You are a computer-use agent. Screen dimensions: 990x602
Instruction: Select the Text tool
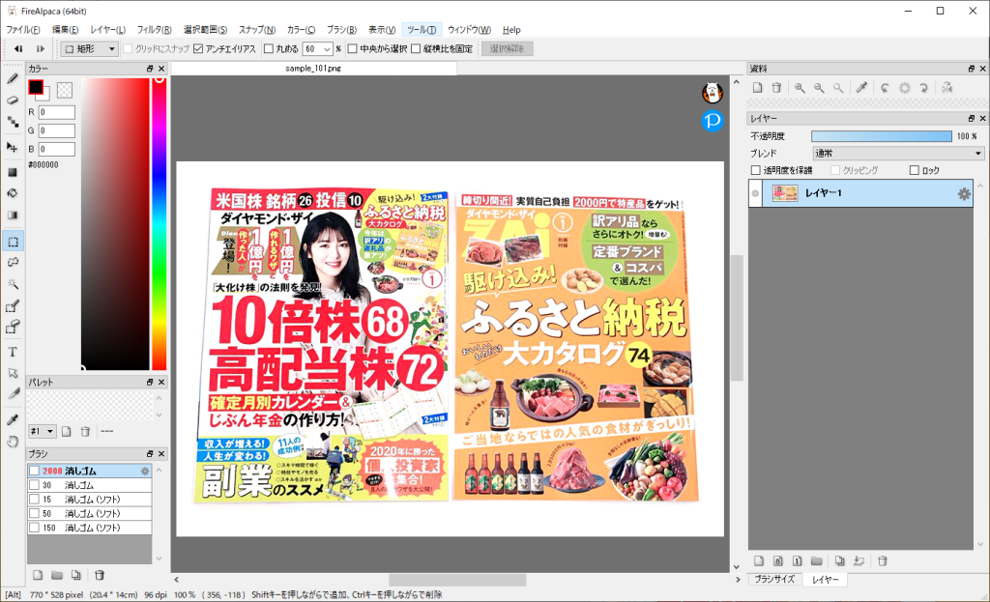13,352
